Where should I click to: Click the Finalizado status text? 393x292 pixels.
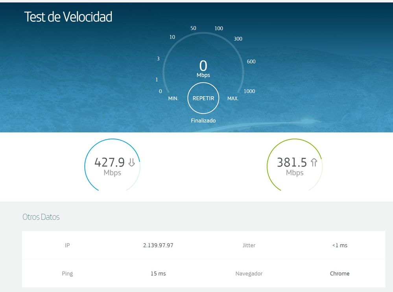click(x=203, y=120)
